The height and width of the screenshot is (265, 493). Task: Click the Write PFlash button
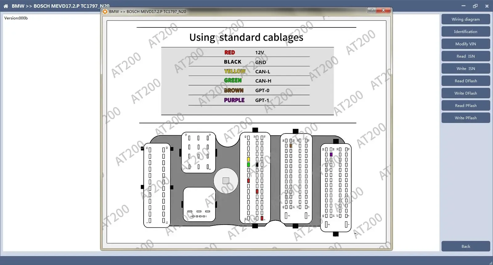pos(466,118)
